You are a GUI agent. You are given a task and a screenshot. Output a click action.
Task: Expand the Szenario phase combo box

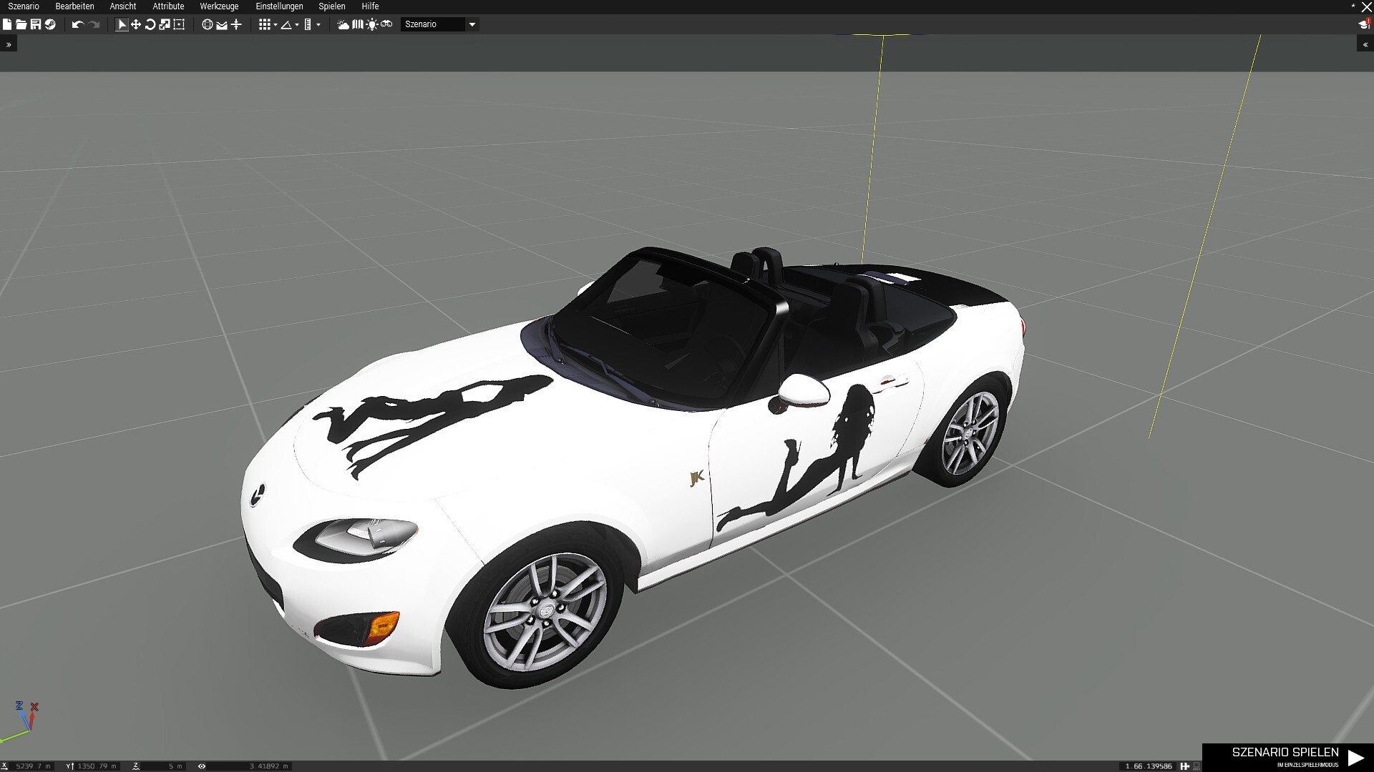[472, 24]
